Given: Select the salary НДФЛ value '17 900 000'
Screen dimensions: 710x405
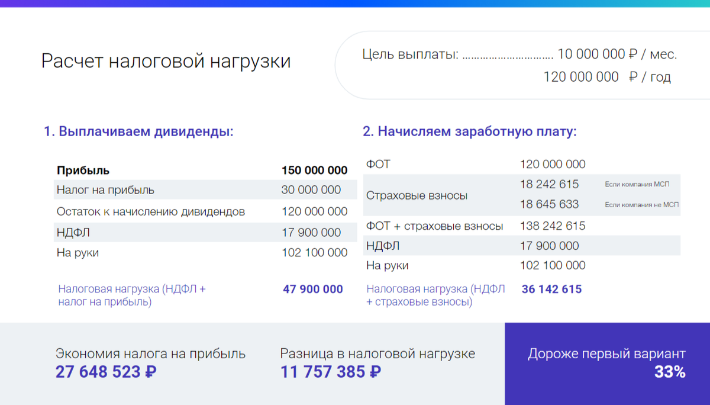Looking at the screenshot, I should tap(549, 246).
